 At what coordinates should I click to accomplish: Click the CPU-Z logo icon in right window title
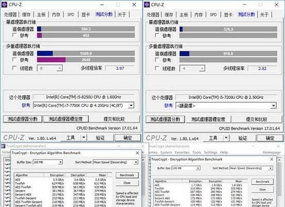click(147, 5)
